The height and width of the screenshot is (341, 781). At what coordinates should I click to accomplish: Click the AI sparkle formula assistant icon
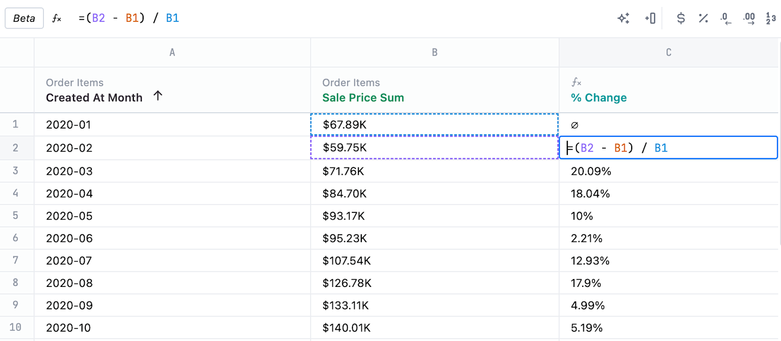pos(623,19)
